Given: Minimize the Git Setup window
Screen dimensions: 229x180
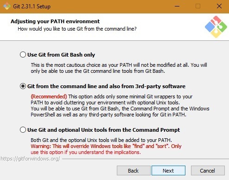Looking at the screenshot, I should pos(177,6).
